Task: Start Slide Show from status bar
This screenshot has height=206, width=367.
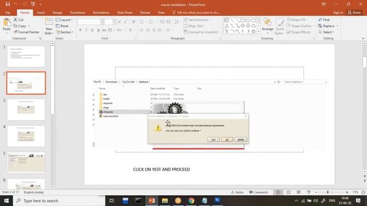Action: (309, 192)
